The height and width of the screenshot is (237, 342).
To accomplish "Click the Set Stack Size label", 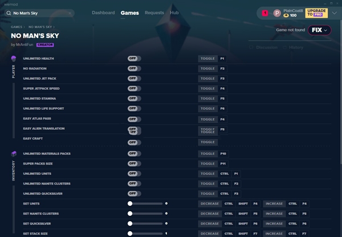I will pos(35,234).
